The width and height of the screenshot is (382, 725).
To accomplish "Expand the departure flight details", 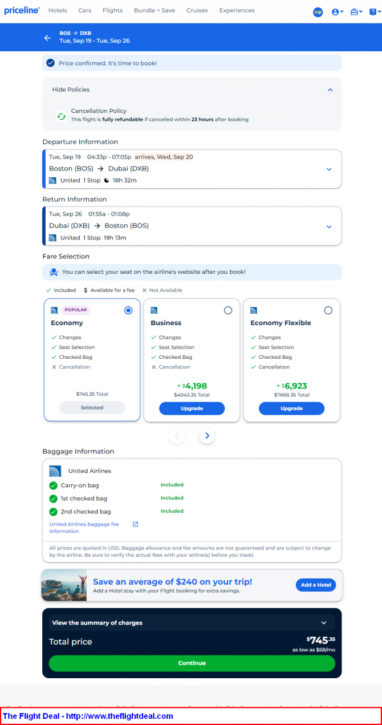I will [x=328, y=169].
